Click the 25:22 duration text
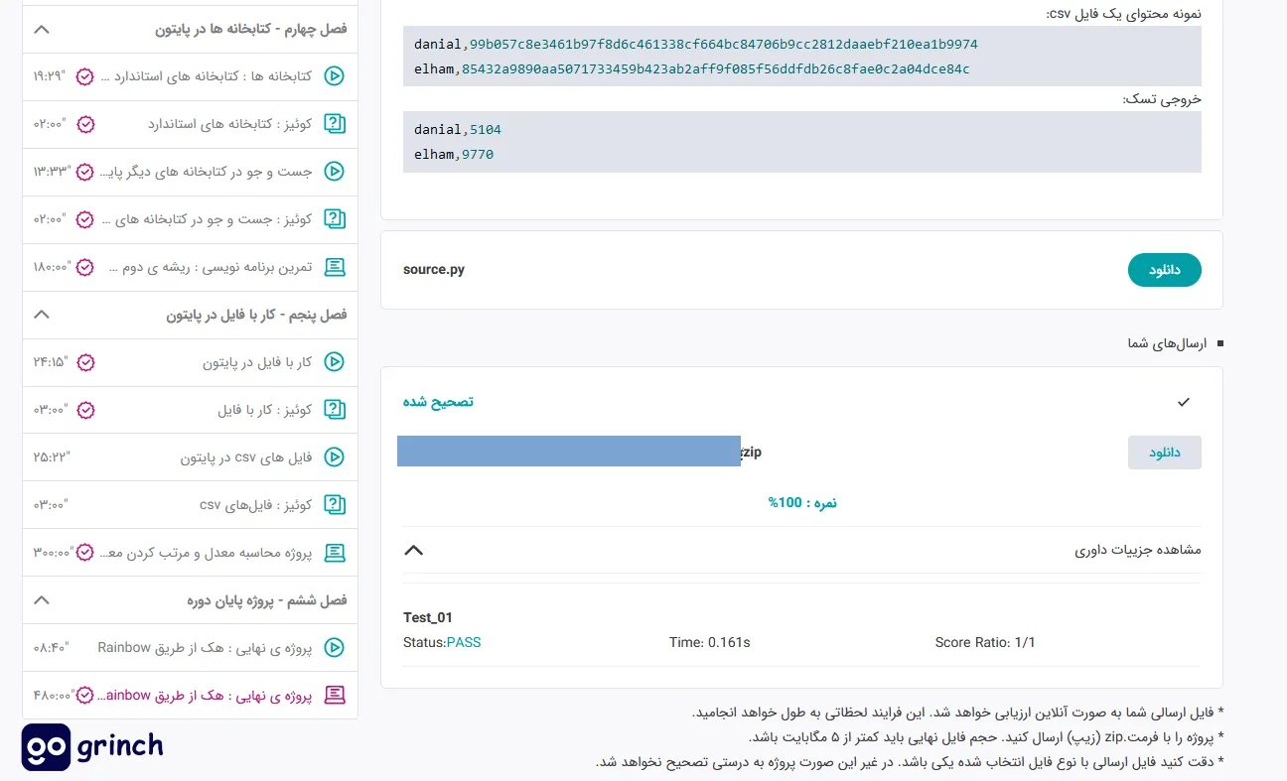Image resolution: width=1287 pixels, height=781 pixels. (x=53, y=457)
